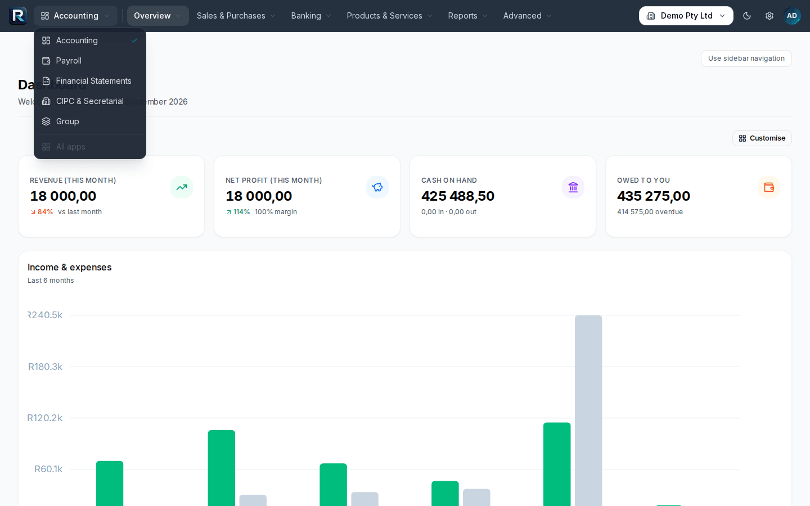This screenshot has height=506, width=810.
Task: Click the owed to you wallet icon
Action: tap(769, 187)
